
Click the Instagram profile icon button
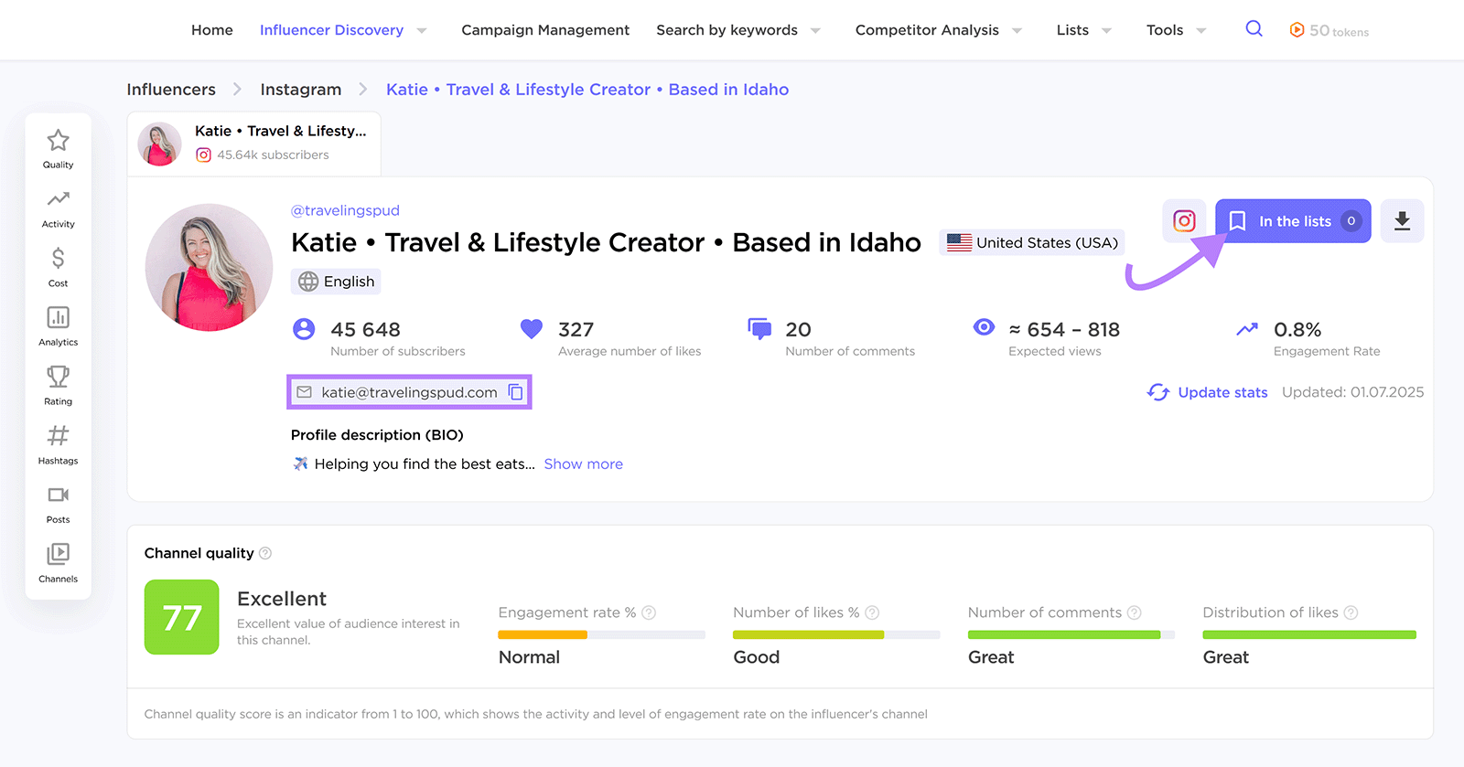click(1184, 221)
